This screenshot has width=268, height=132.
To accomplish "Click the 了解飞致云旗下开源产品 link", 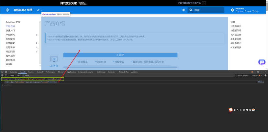I will click(189, 3).
